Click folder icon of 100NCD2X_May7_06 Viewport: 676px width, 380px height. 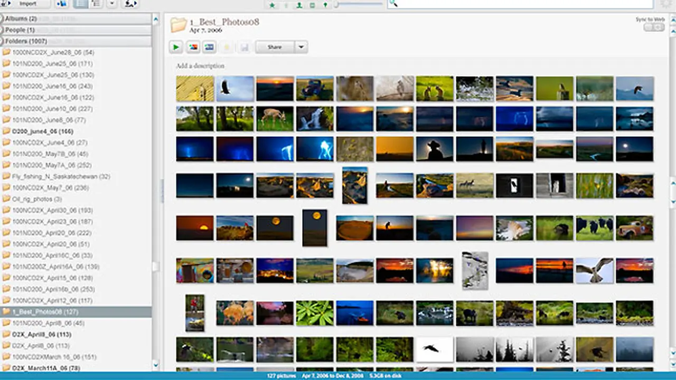pos(6,187)
